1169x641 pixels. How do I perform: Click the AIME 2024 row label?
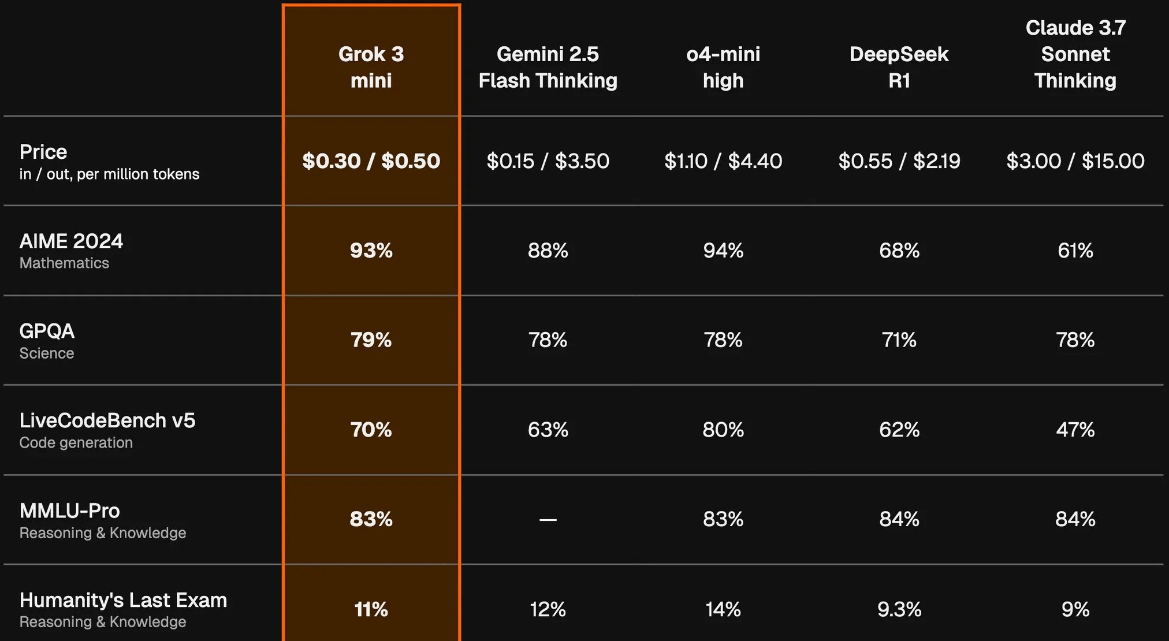pyautogui.click(x=71, y=241)
